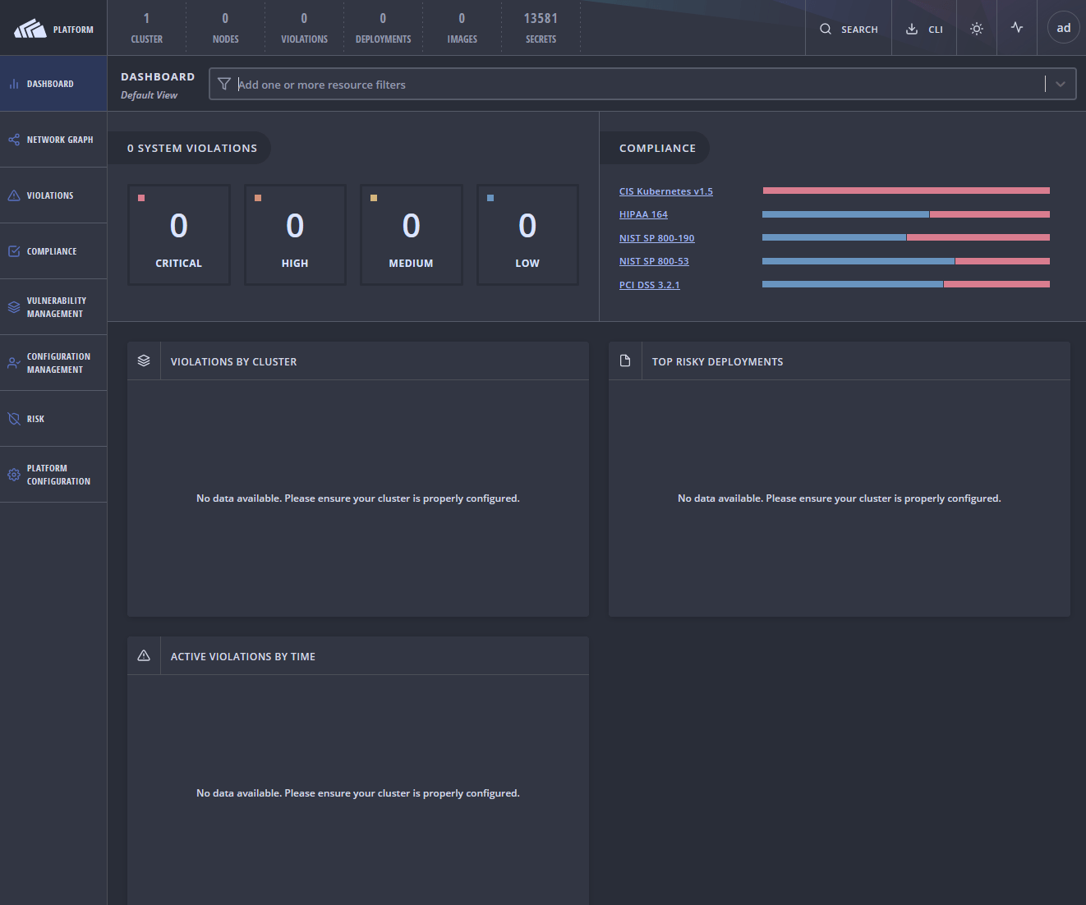Expand the resource filter dropdown chevron
The image size is (1086, 905).
click(x=1061, y=84)
